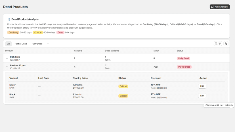Click the Status header in variant table

122,78
